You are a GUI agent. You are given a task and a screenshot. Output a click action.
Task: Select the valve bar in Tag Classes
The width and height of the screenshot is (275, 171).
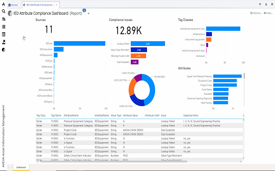tap(207, 45)
